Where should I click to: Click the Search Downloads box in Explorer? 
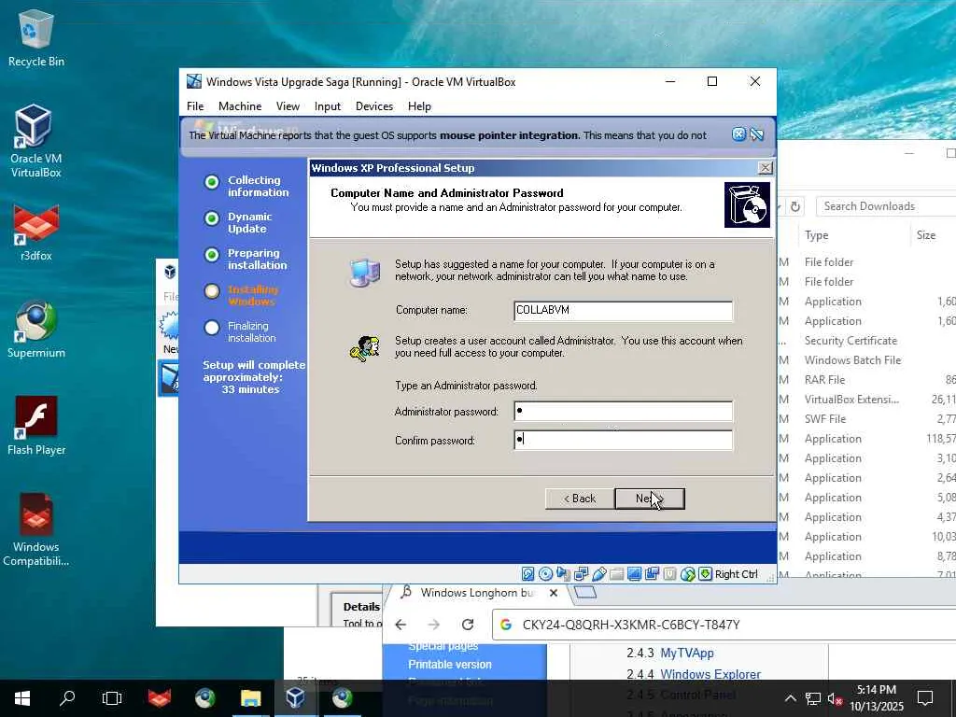[x=886, y=206]
